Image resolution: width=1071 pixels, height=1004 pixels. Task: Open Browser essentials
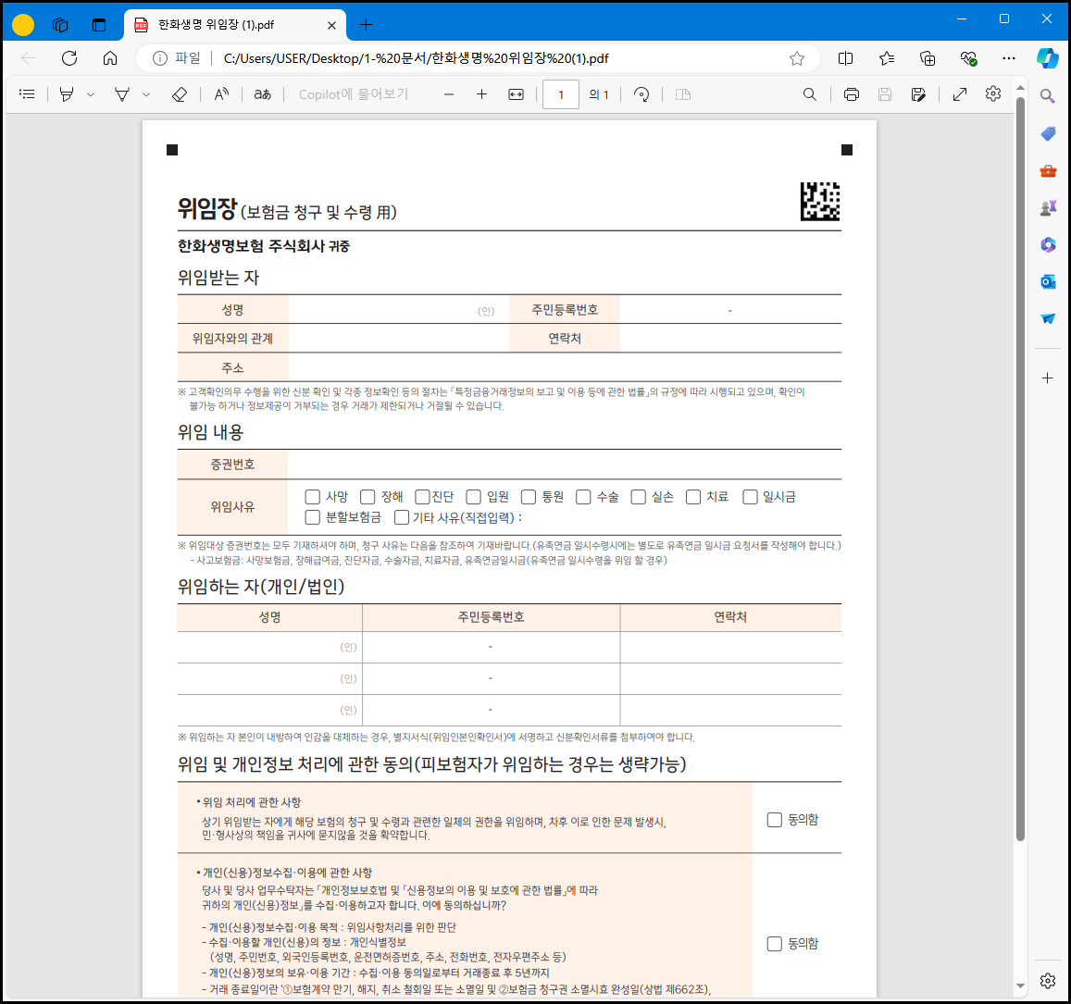pos(968,58)
